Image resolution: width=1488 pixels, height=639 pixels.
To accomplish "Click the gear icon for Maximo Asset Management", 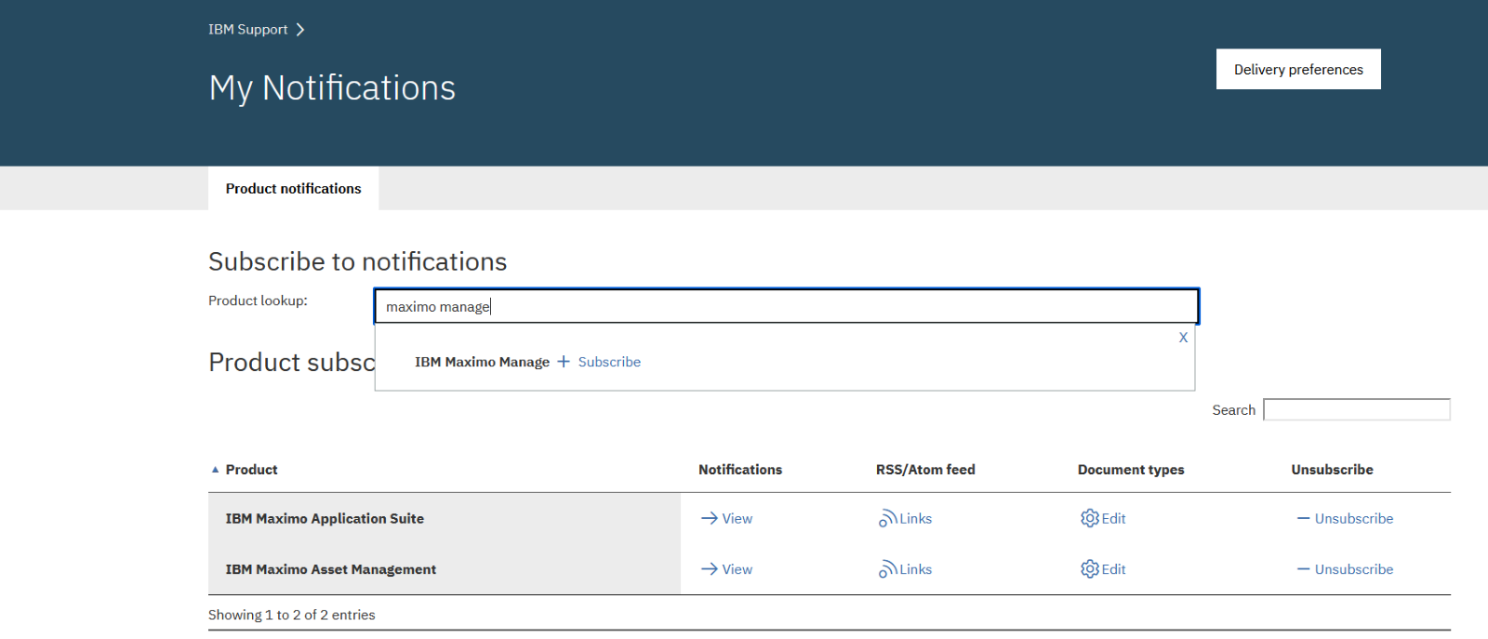I will point(1090,568).
